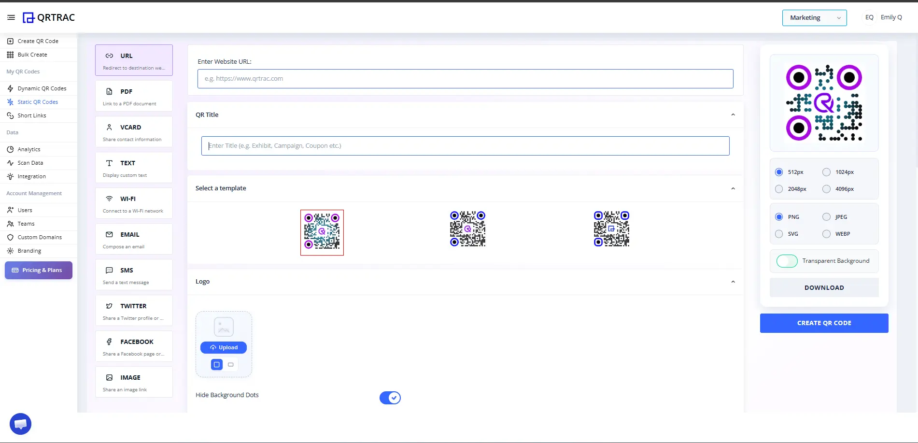The image size is (918, 443).
Task: Select the URL QR type tab
Action: coord(134,60)
